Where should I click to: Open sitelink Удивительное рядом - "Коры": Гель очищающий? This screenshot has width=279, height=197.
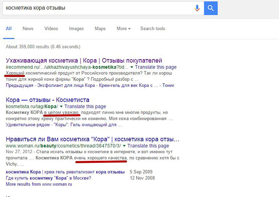(x=64, y=125)
